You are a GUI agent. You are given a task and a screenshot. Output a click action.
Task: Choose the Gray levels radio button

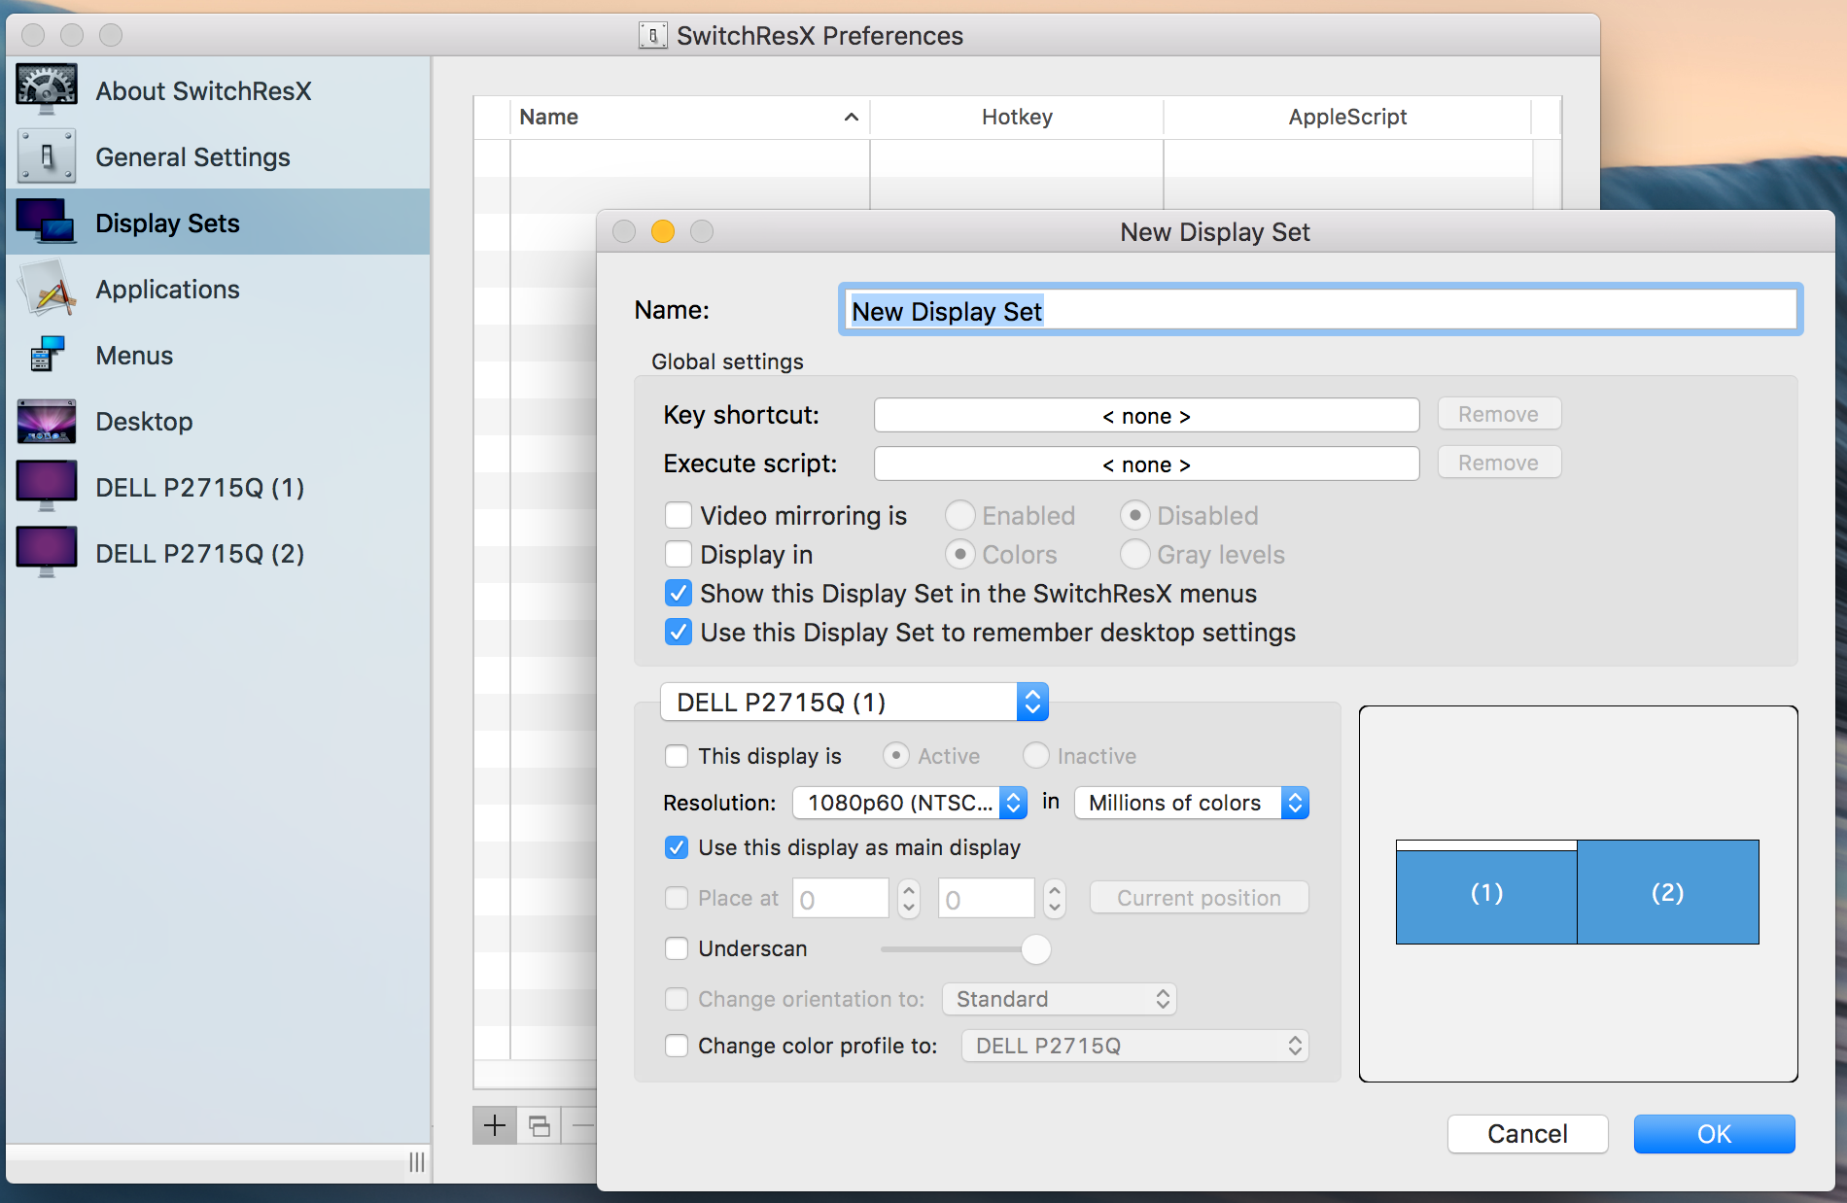coord(1134,554)
